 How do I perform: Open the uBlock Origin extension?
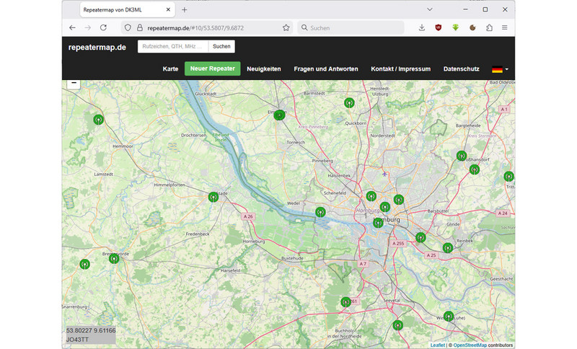[439, 27]
